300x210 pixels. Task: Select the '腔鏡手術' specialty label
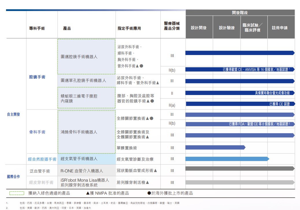coord(37,77)
